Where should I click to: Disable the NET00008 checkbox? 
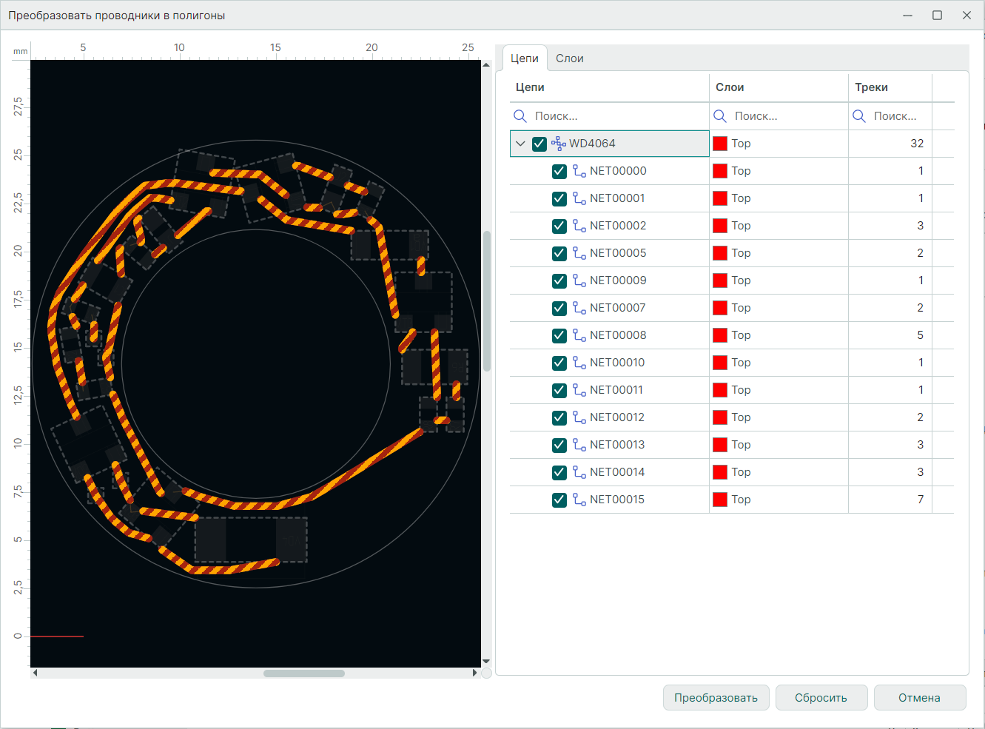pyautogui.click(x=559, y=335)
